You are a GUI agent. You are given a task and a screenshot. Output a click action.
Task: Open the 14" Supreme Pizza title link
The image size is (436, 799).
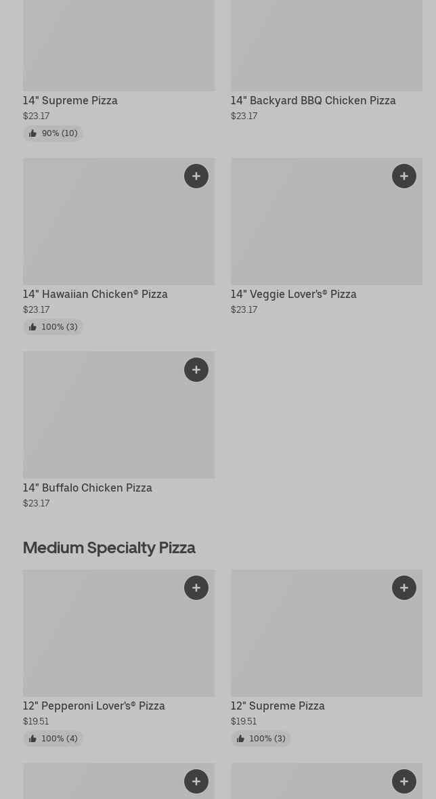pos(70,101)
